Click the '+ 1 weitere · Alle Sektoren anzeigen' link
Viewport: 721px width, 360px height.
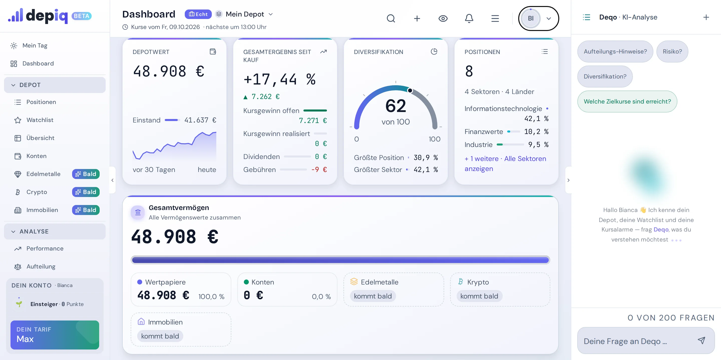point(505,163)
